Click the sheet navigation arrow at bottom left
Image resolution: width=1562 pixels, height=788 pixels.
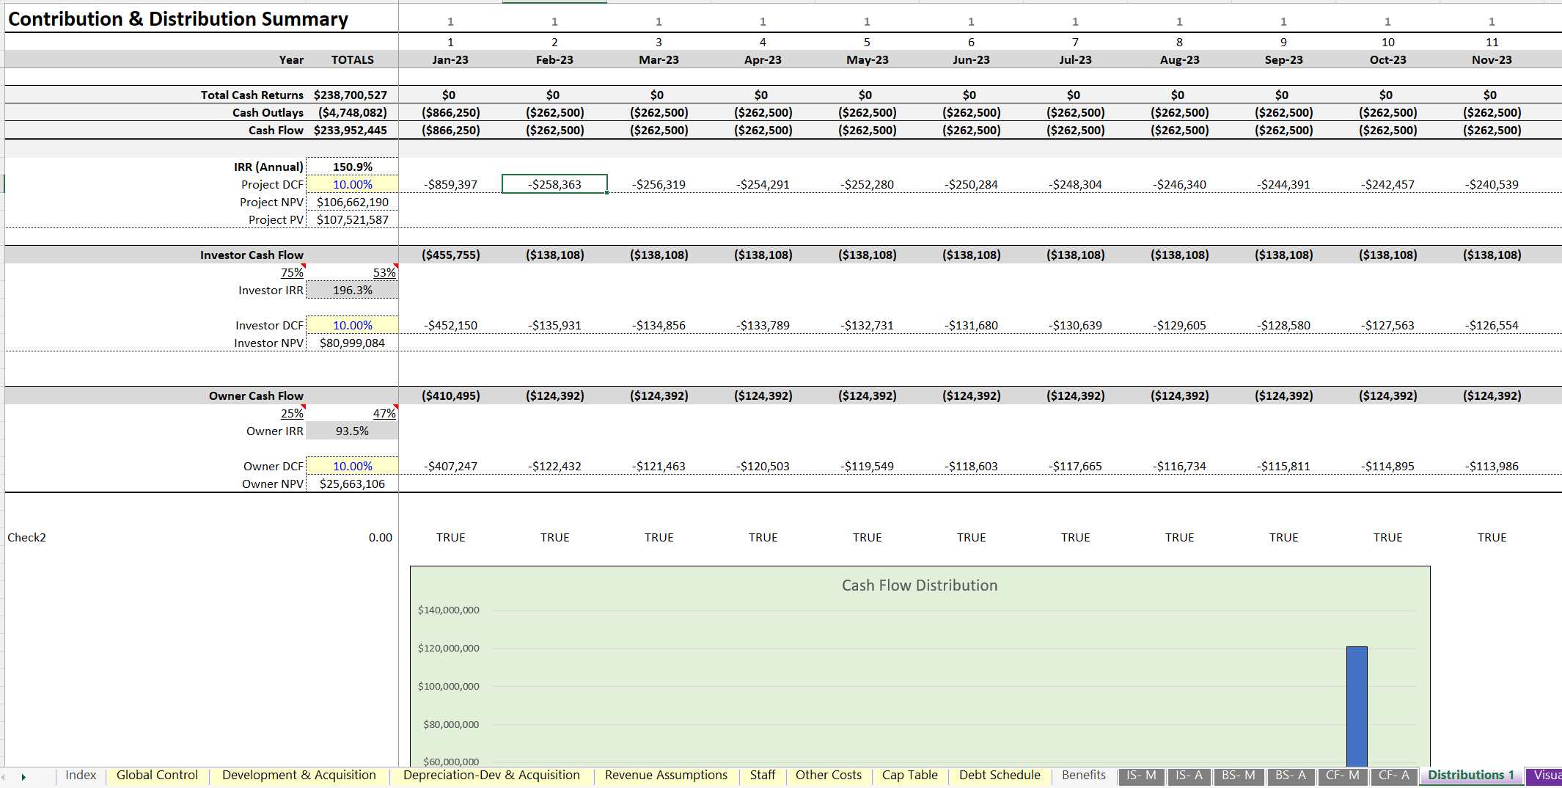(x=24, y=777)
